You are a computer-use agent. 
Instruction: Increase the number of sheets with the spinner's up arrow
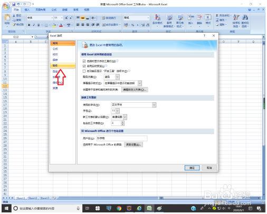123,122
